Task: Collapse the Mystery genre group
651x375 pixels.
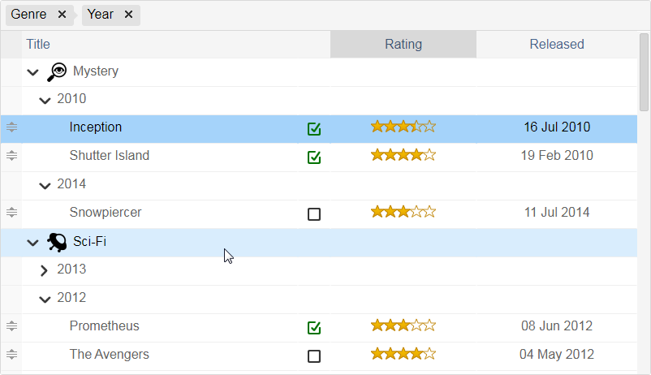Action: tap(32, 72)
